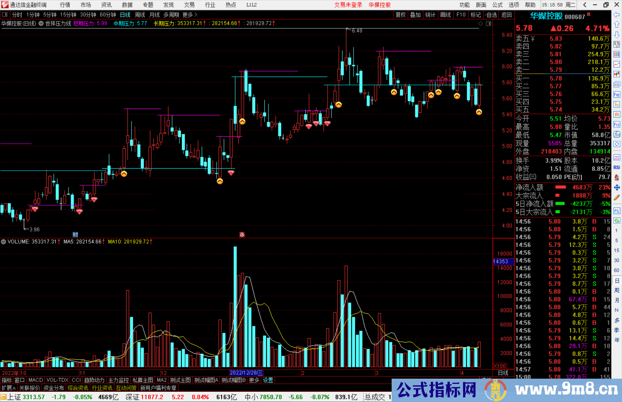Screen dimensions: 622x402
Task: Click the 复权 button
Action: click(x=401, y=15)
